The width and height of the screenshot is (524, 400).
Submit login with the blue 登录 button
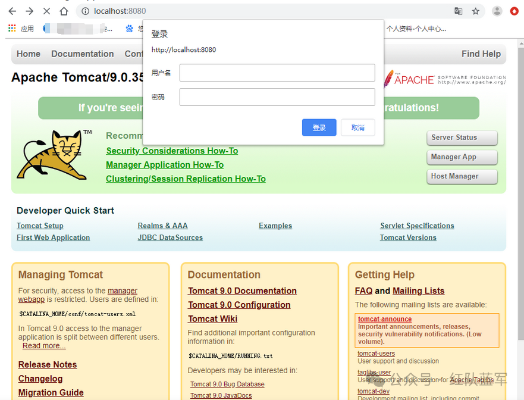click(x=319, y=127)
